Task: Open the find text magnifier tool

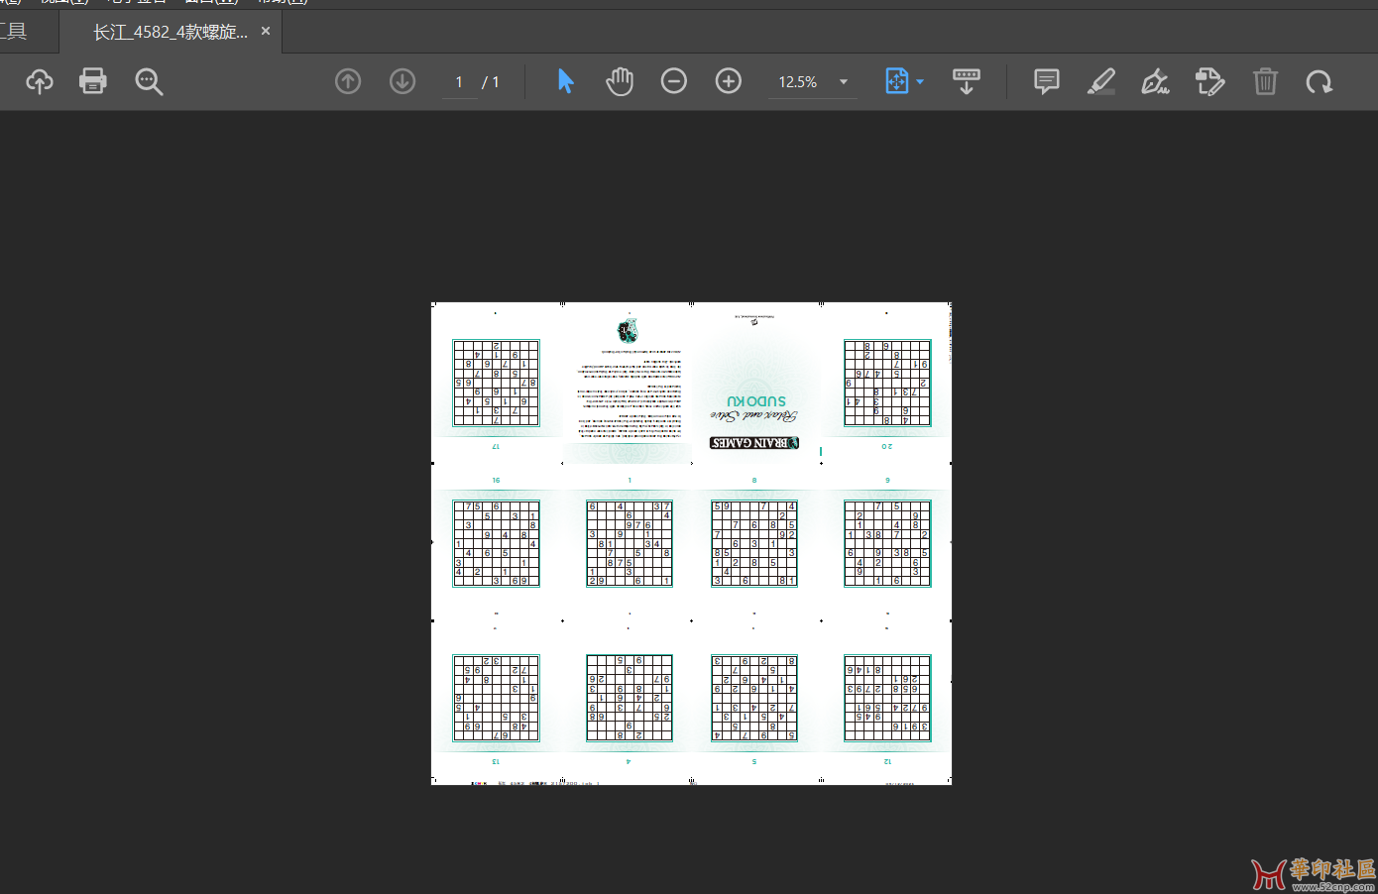Action: (149, 81)
